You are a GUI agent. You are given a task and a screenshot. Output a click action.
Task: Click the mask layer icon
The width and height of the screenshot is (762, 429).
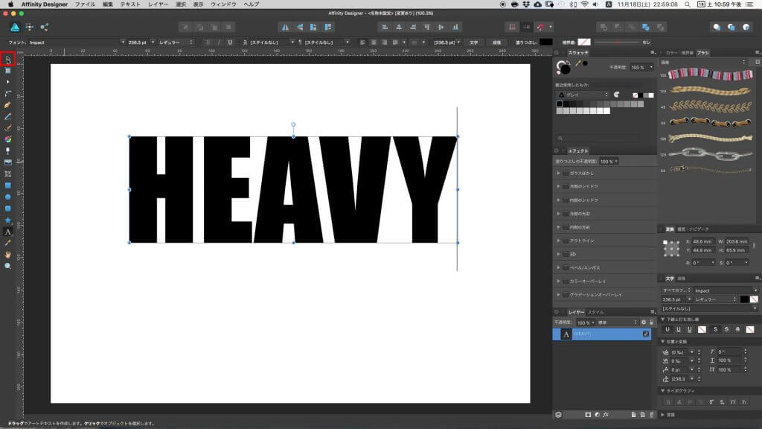pos(588,415)
